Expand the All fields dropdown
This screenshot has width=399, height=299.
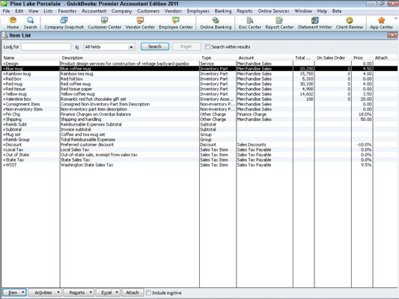pos(109,47)
